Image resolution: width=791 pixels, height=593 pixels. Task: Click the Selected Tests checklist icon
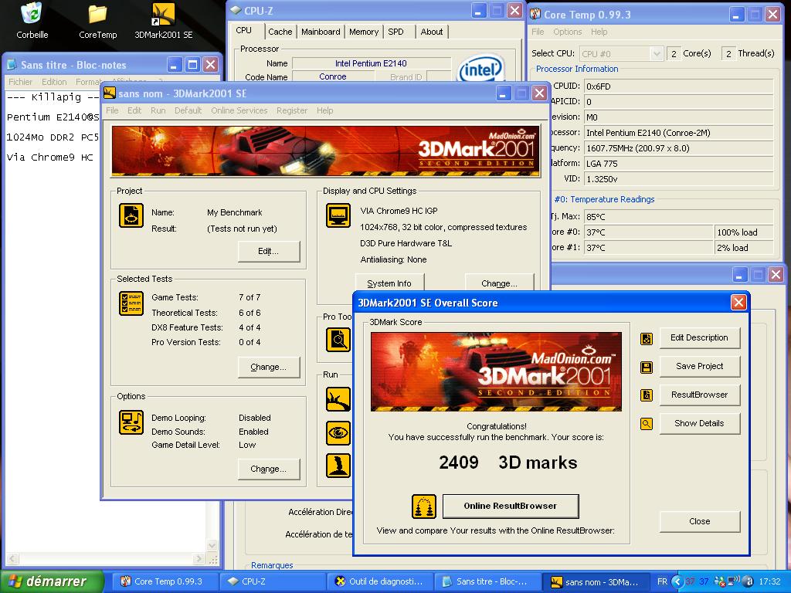pos(131,303)
